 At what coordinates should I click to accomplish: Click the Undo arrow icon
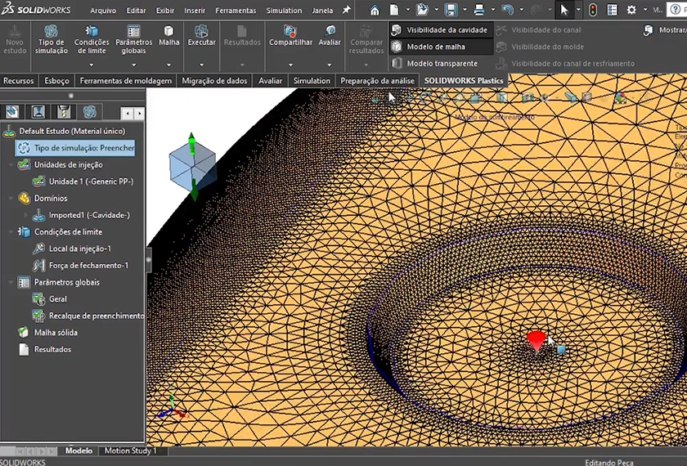(507, 10)
